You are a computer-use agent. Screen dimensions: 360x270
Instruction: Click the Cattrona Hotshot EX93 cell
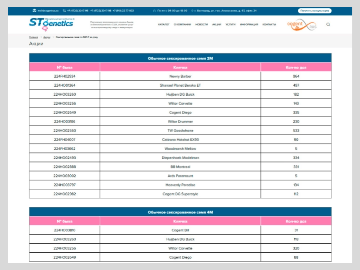(180, 139)
